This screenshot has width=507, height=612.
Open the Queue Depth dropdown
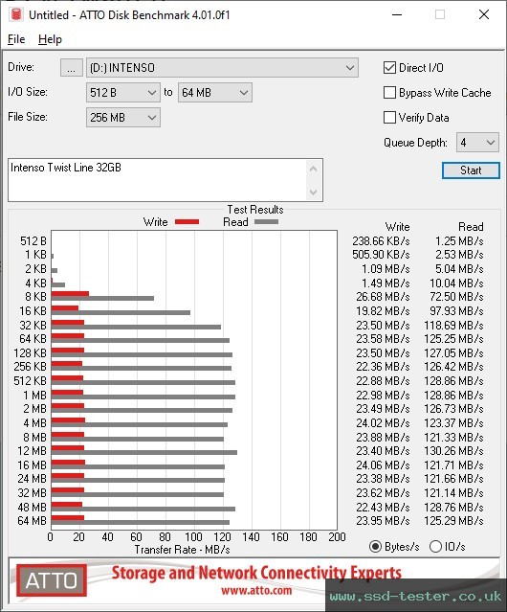(x=477, y=143)
